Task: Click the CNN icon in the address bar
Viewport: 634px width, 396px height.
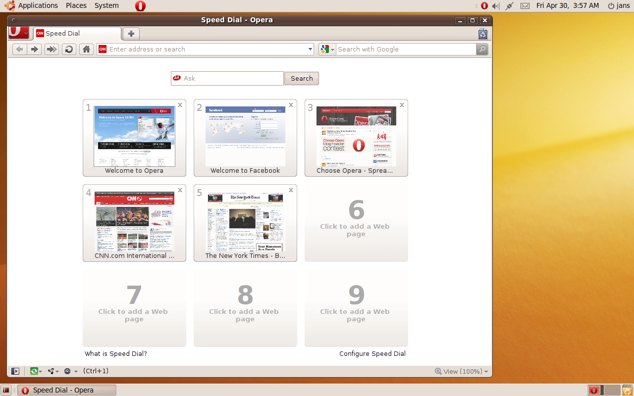Action: point(103,49)
